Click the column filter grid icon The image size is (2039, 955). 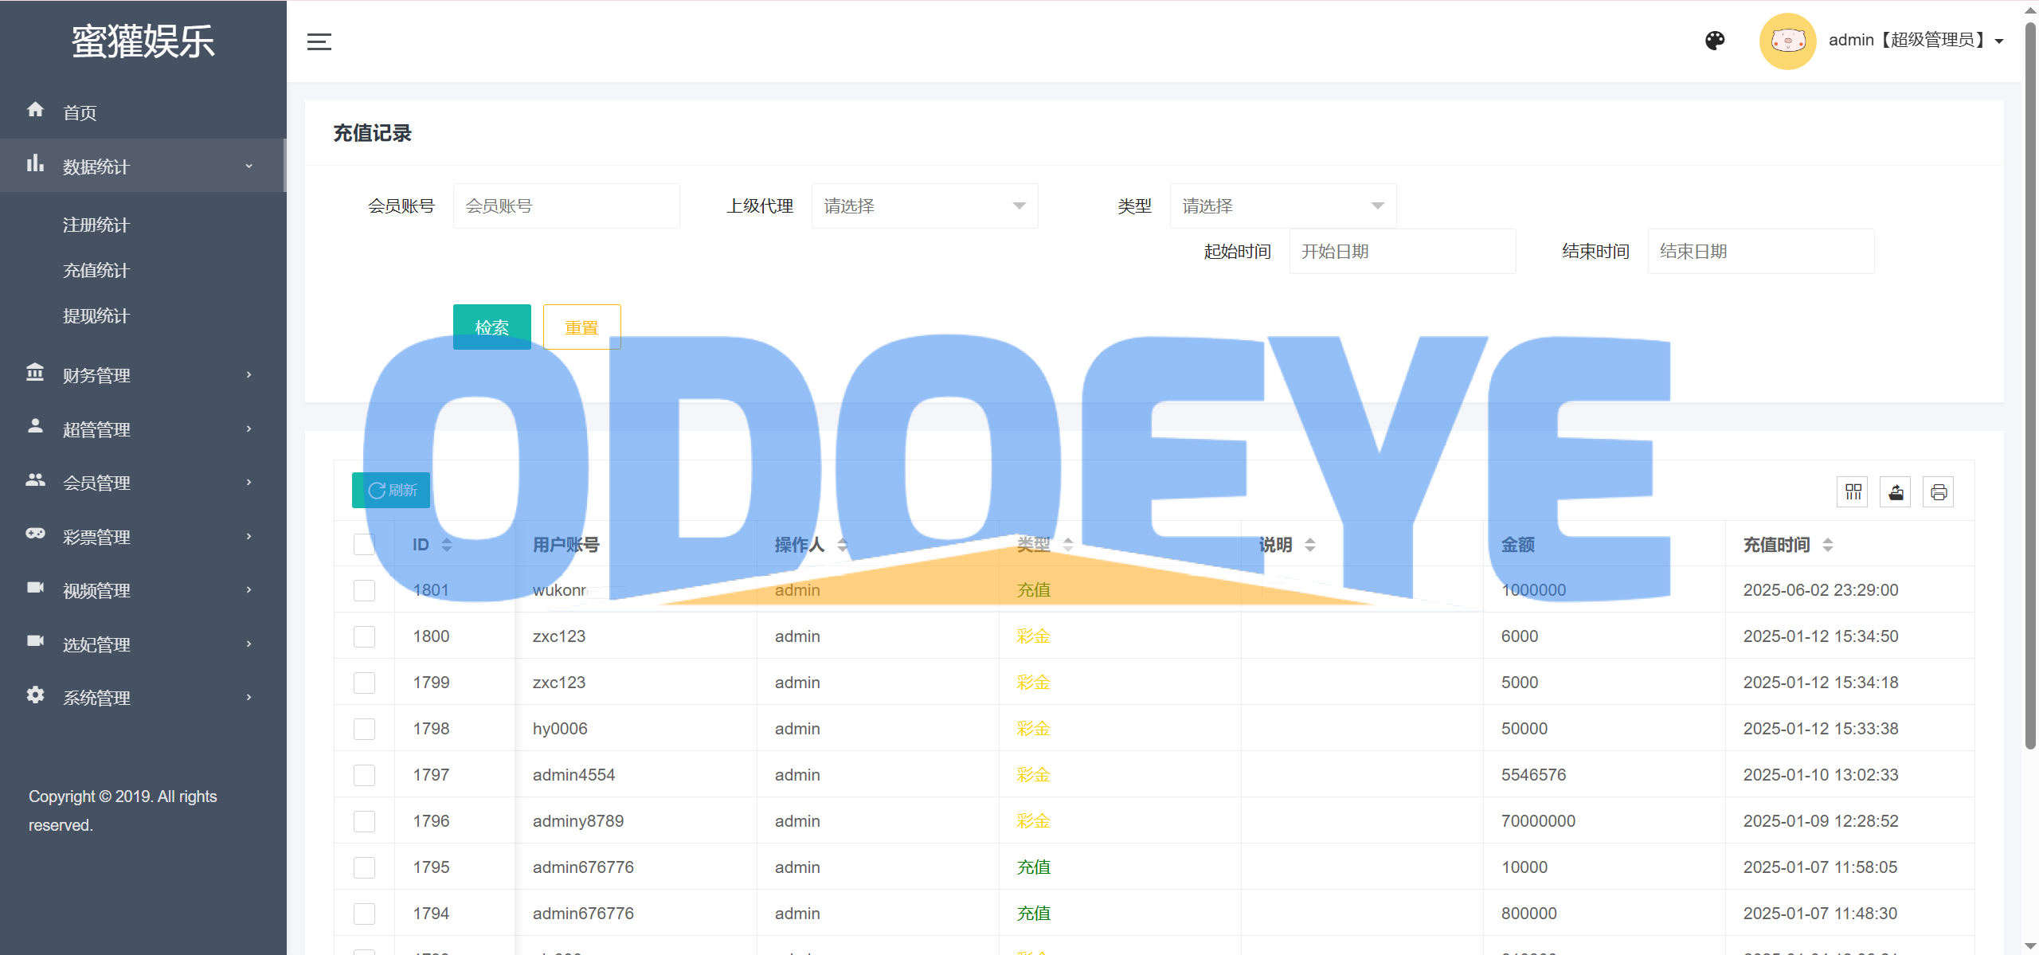tap(1853, 492)
